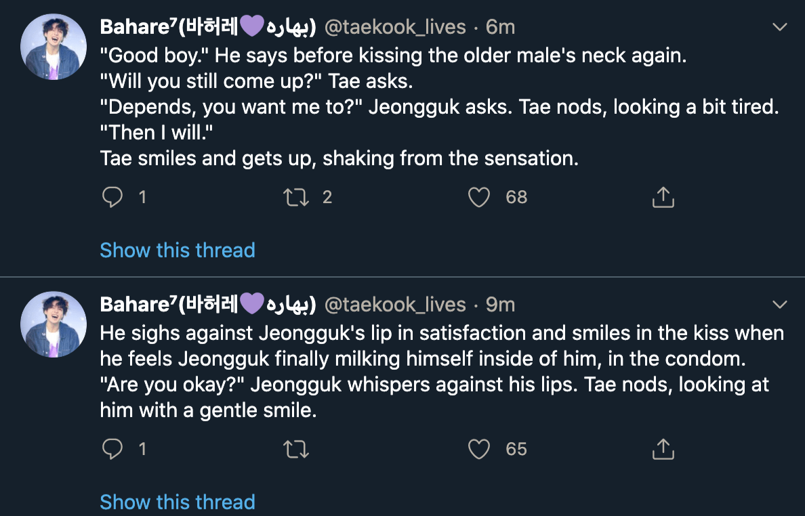Viewport: 805px width, 516px height.
Task: Share the 6m-old tweet
Action: 663,197
